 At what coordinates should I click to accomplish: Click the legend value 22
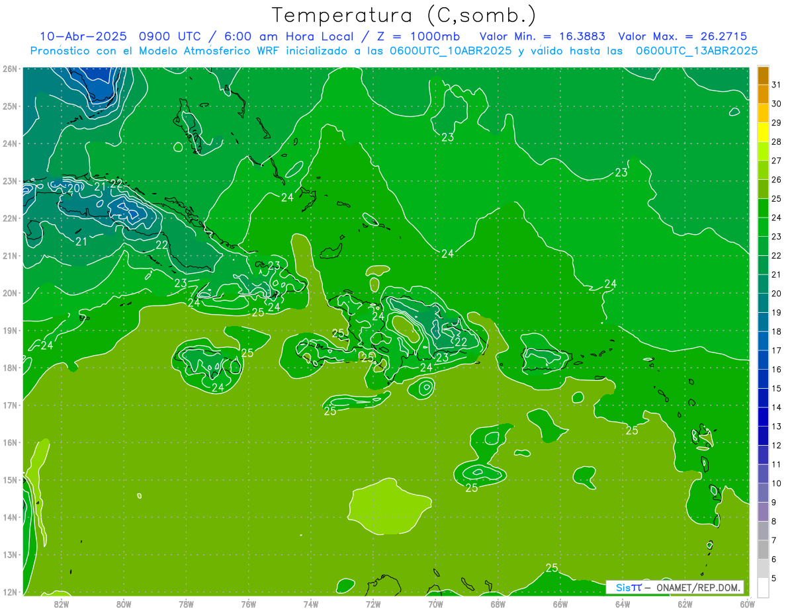pyautogui.click(x=777, y=255)
